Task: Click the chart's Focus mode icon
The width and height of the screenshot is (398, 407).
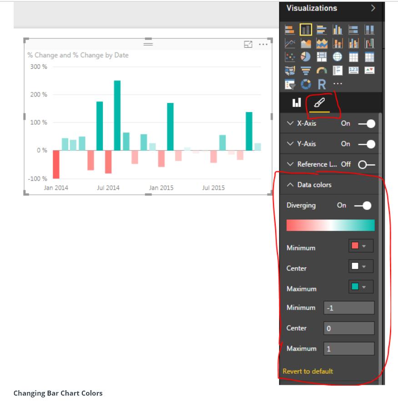Action: coord(248,44)
